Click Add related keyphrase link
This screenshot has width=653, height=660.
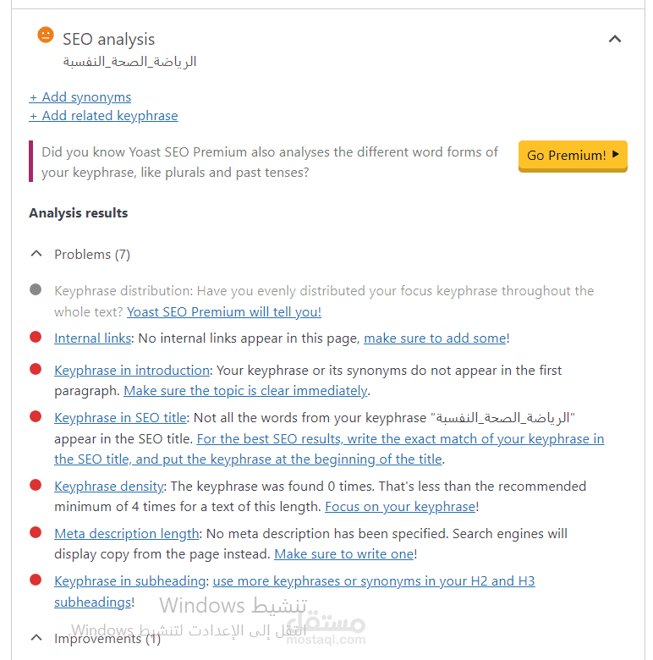point(103,116)
